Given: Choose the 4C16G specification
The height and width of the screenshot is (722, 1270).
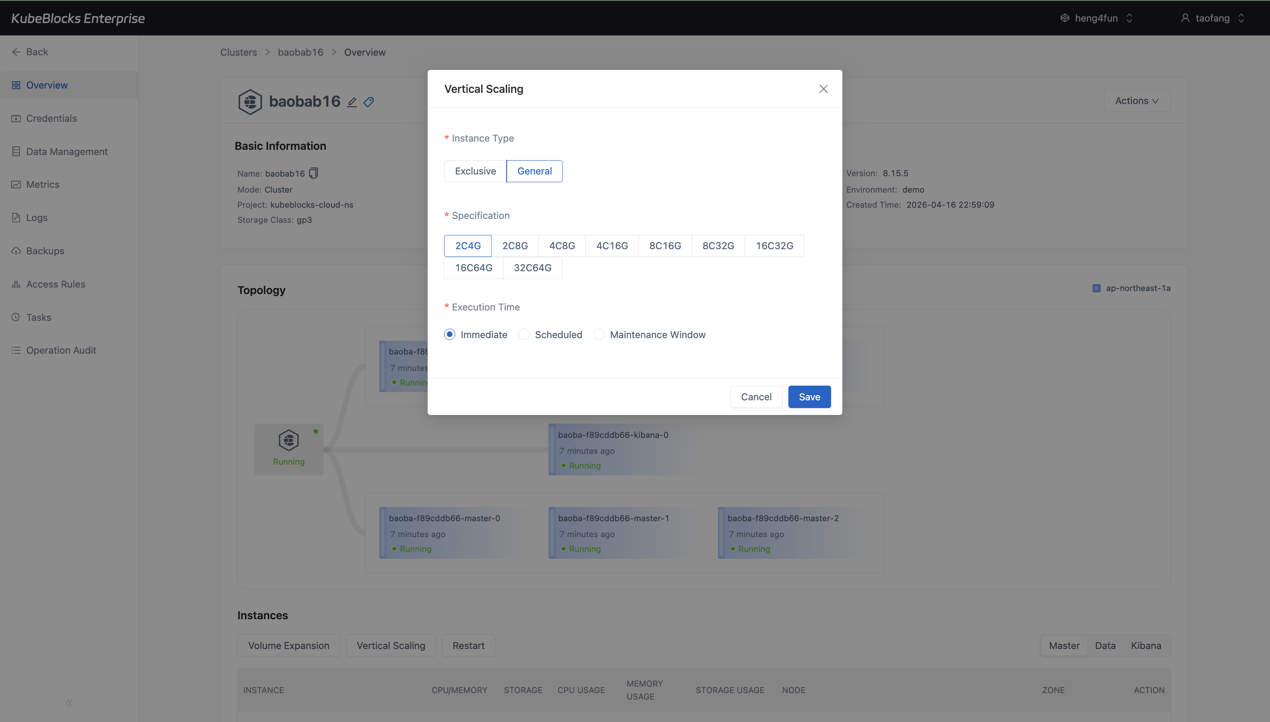Looking at the screenshot, I should pos(612,245).
